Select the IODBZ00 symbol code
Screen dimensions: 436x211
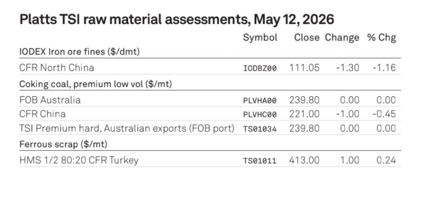pyautogui.click(x=260, y=68)
